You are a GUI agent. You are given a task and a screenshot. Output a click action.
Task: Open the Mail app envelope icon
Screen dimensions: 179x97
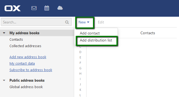(x=34, y=8)
